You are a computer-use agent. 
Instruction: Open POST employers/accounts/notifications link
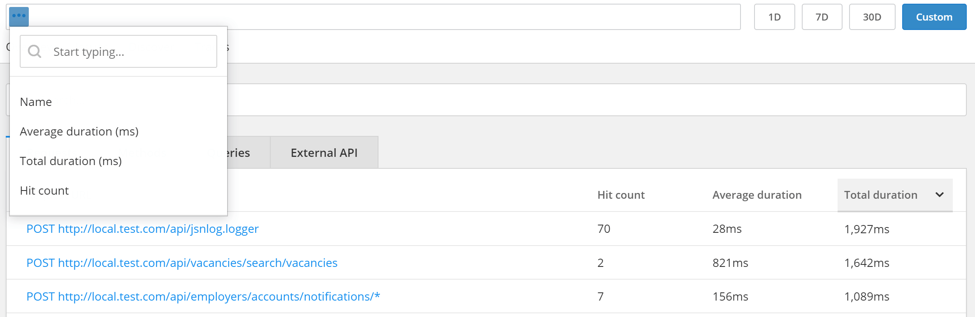pos(203,296)
